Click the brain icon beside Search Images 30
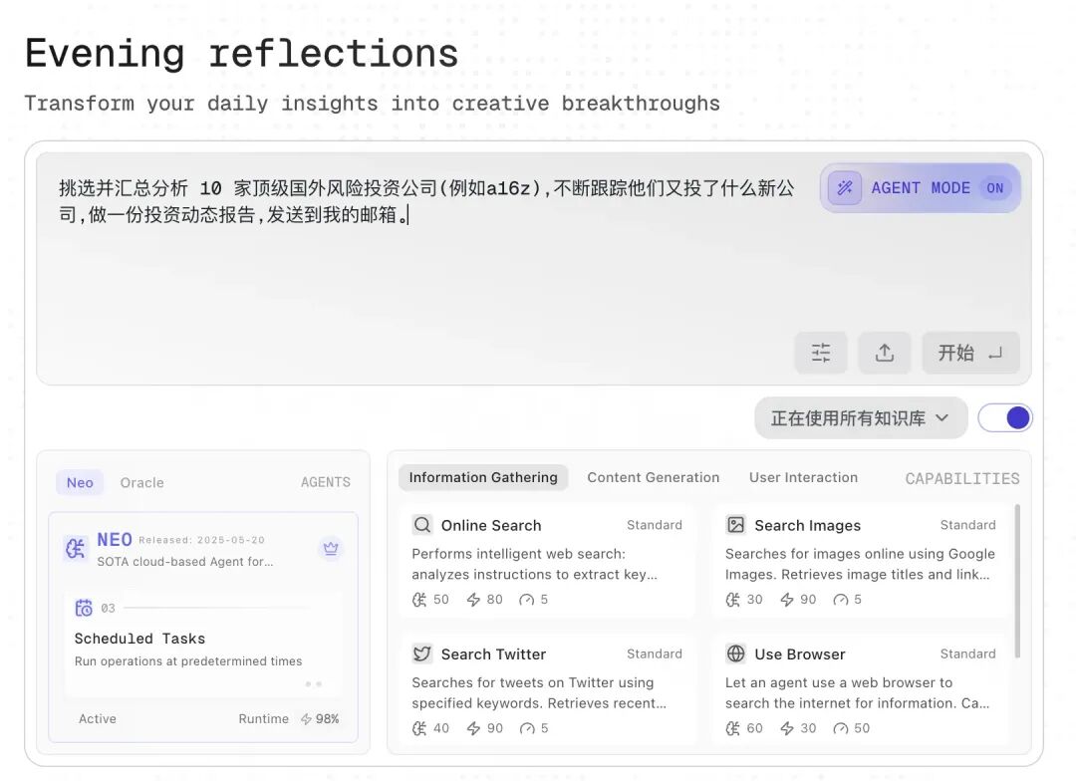 733,600
